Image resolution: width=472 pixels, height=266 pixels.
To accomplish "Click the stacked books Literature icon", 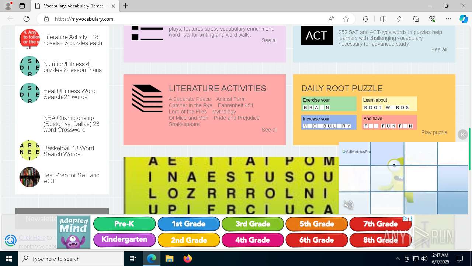I will [x=147, y=98].
